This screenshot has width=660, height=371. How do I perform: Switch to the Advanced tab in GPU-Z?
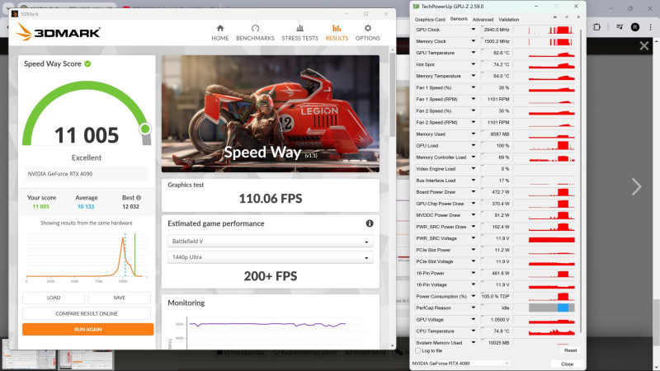[483, 19]
